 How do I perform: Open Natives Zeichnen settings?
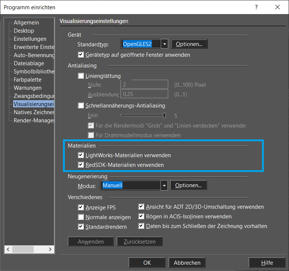click(x=34, y=112)
